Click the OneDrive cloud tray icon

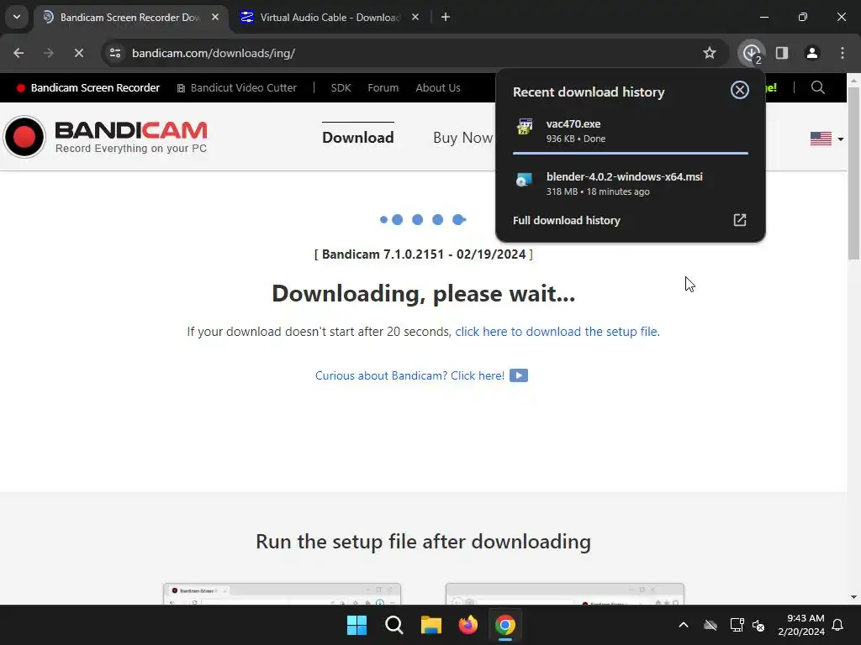tap(710, 625)
